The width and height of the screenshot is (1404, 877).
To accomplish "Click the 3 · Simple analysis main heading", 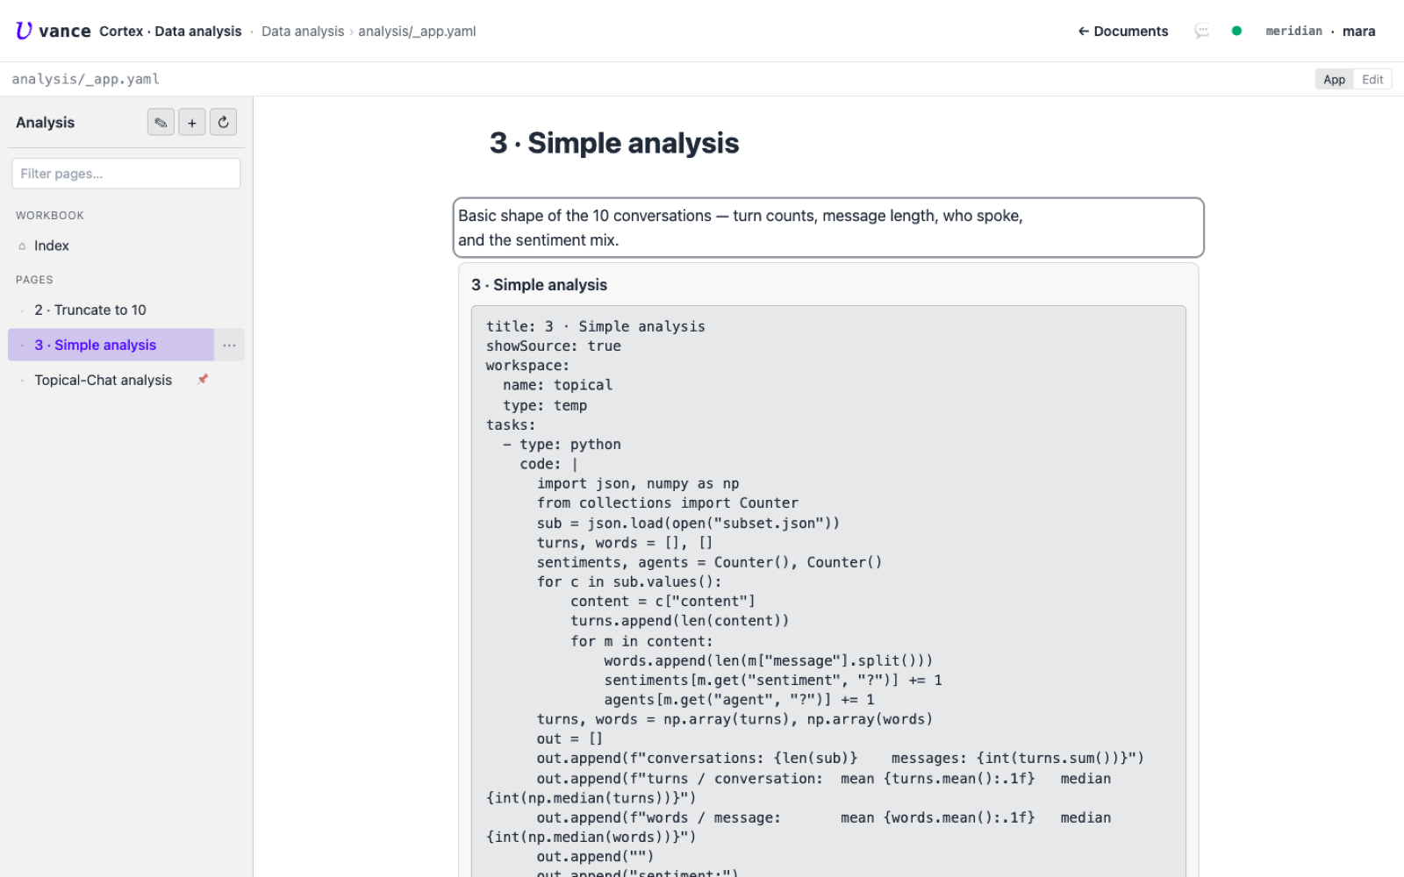I will (614, 143).
